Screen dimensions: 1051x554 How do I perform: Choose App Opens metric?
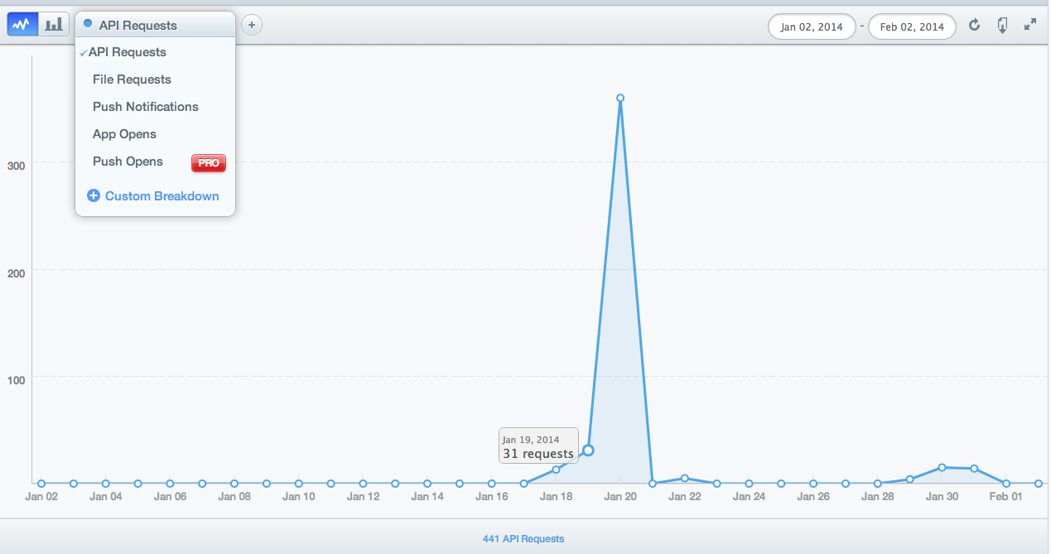coord(124,134)
